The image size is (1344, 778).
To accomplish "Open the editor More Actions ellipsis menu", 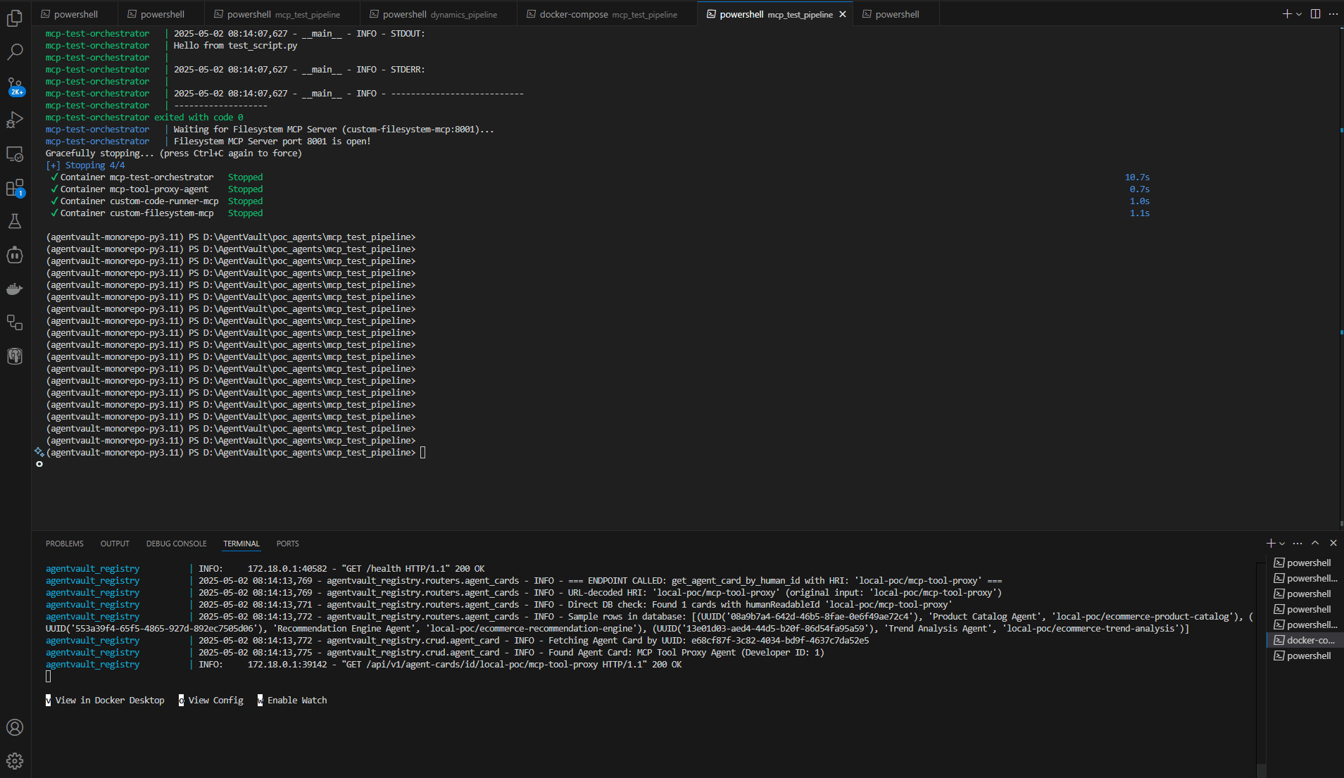I will click(x=1333, y=14).
